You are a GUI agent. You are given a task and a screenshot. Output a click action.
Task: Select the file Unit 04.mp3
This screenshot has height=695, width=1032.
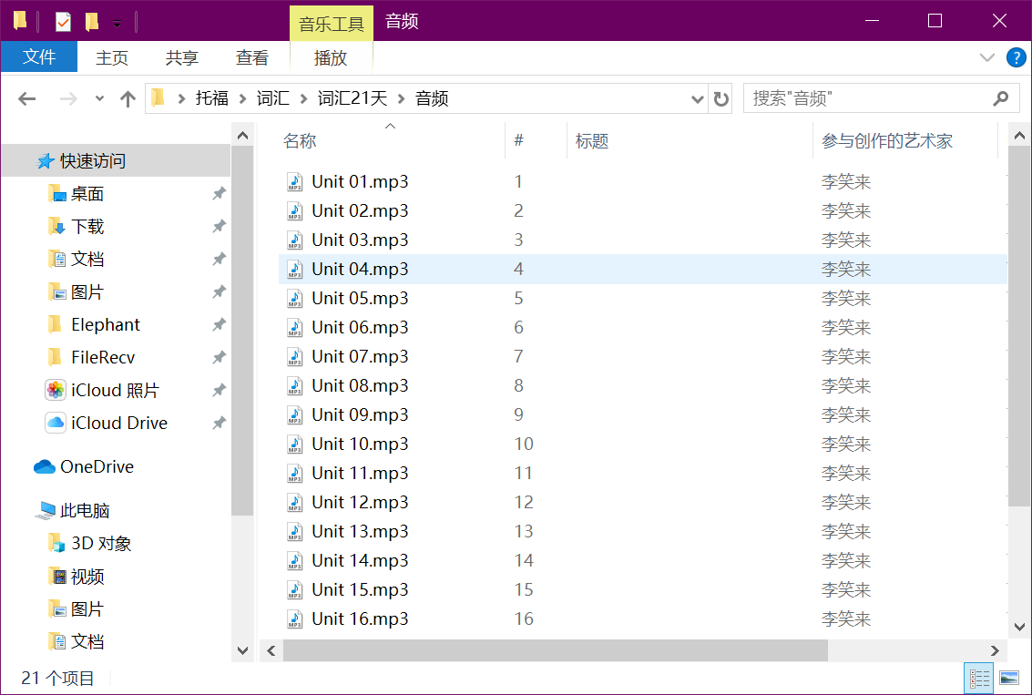(360, 270)
